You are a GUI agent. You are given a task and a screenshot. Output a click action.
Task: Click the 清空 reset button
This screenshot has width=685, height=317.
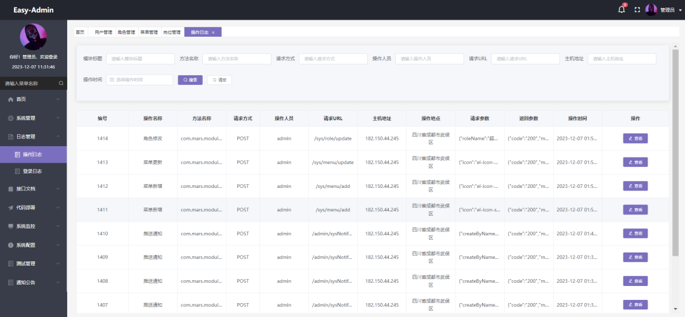pyautogui.click(x=219, y=80)
